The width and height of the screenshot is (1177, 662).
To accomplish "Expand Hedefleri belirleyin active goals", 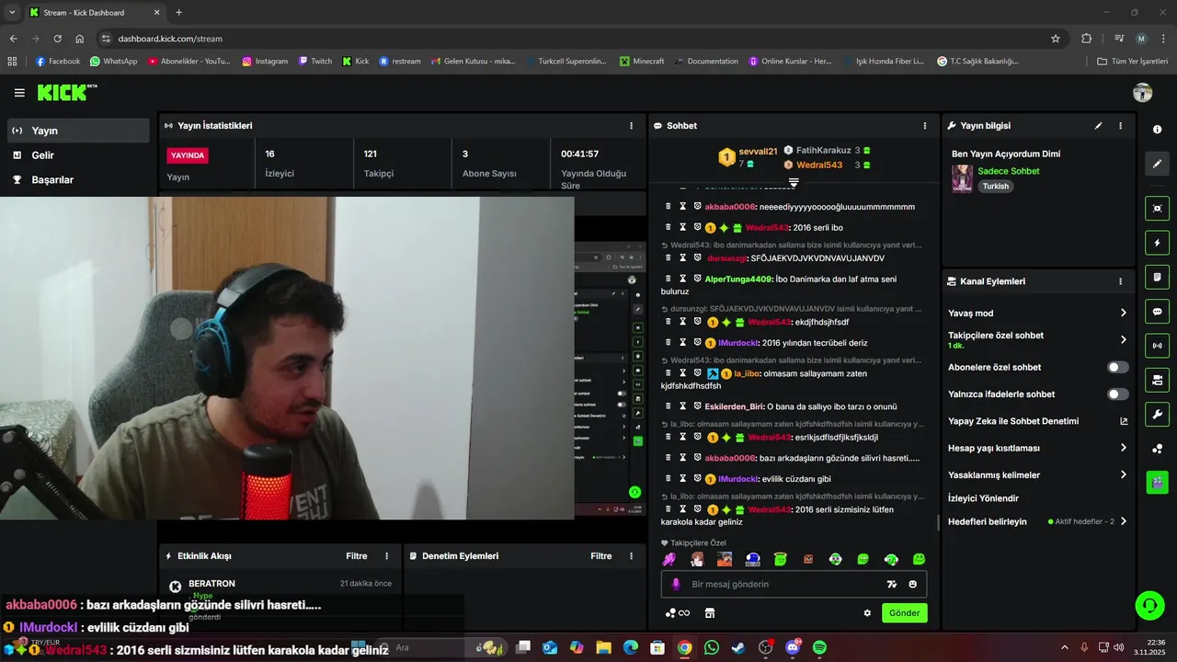I will pyautogui.click(x=1124, y=521).
